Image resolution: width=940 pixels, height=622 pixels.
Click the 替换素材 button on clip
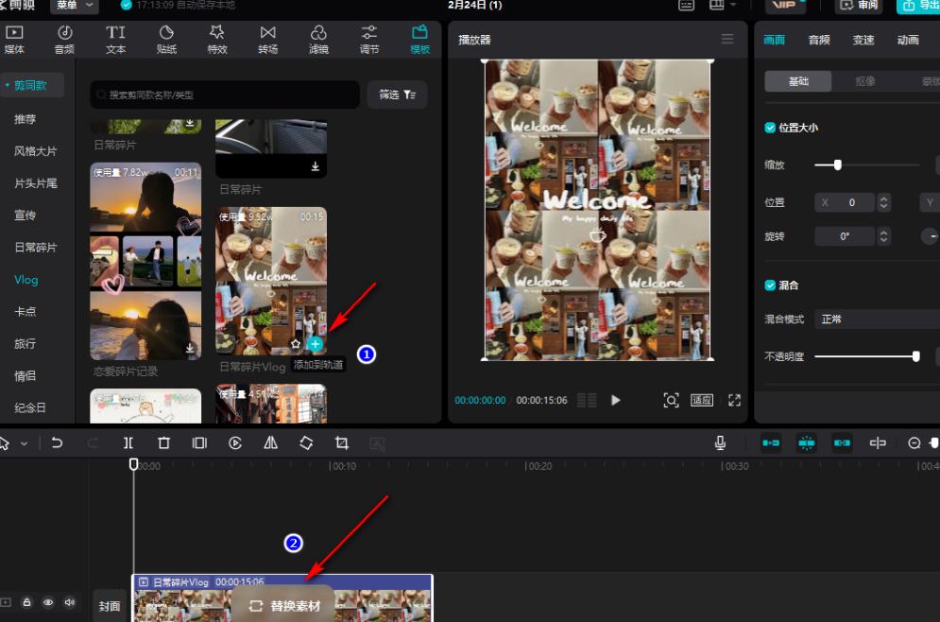click(284, 606)
